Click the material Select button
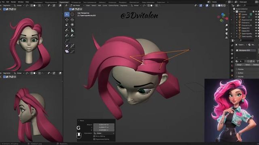The width and height of the screenshot is (259, 145). [247, 65]
